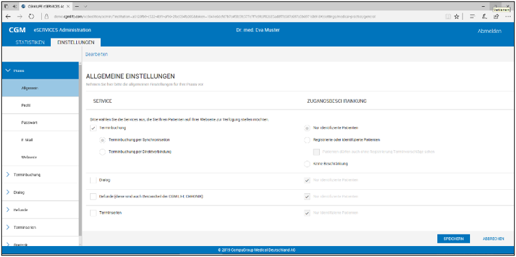This screenshot has width=516, height=257.
Task: Click the add notes pen icon
Action: point(484,16)
